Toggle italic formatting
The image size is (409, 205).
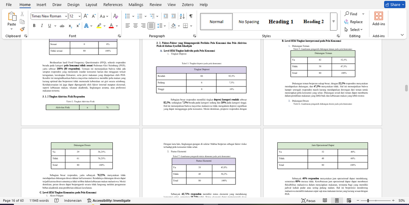(x=42, y=26)
